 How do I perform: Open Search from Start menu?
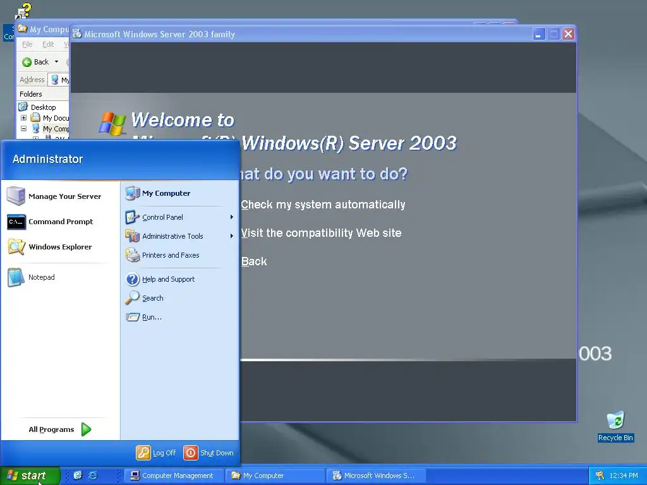179,298
